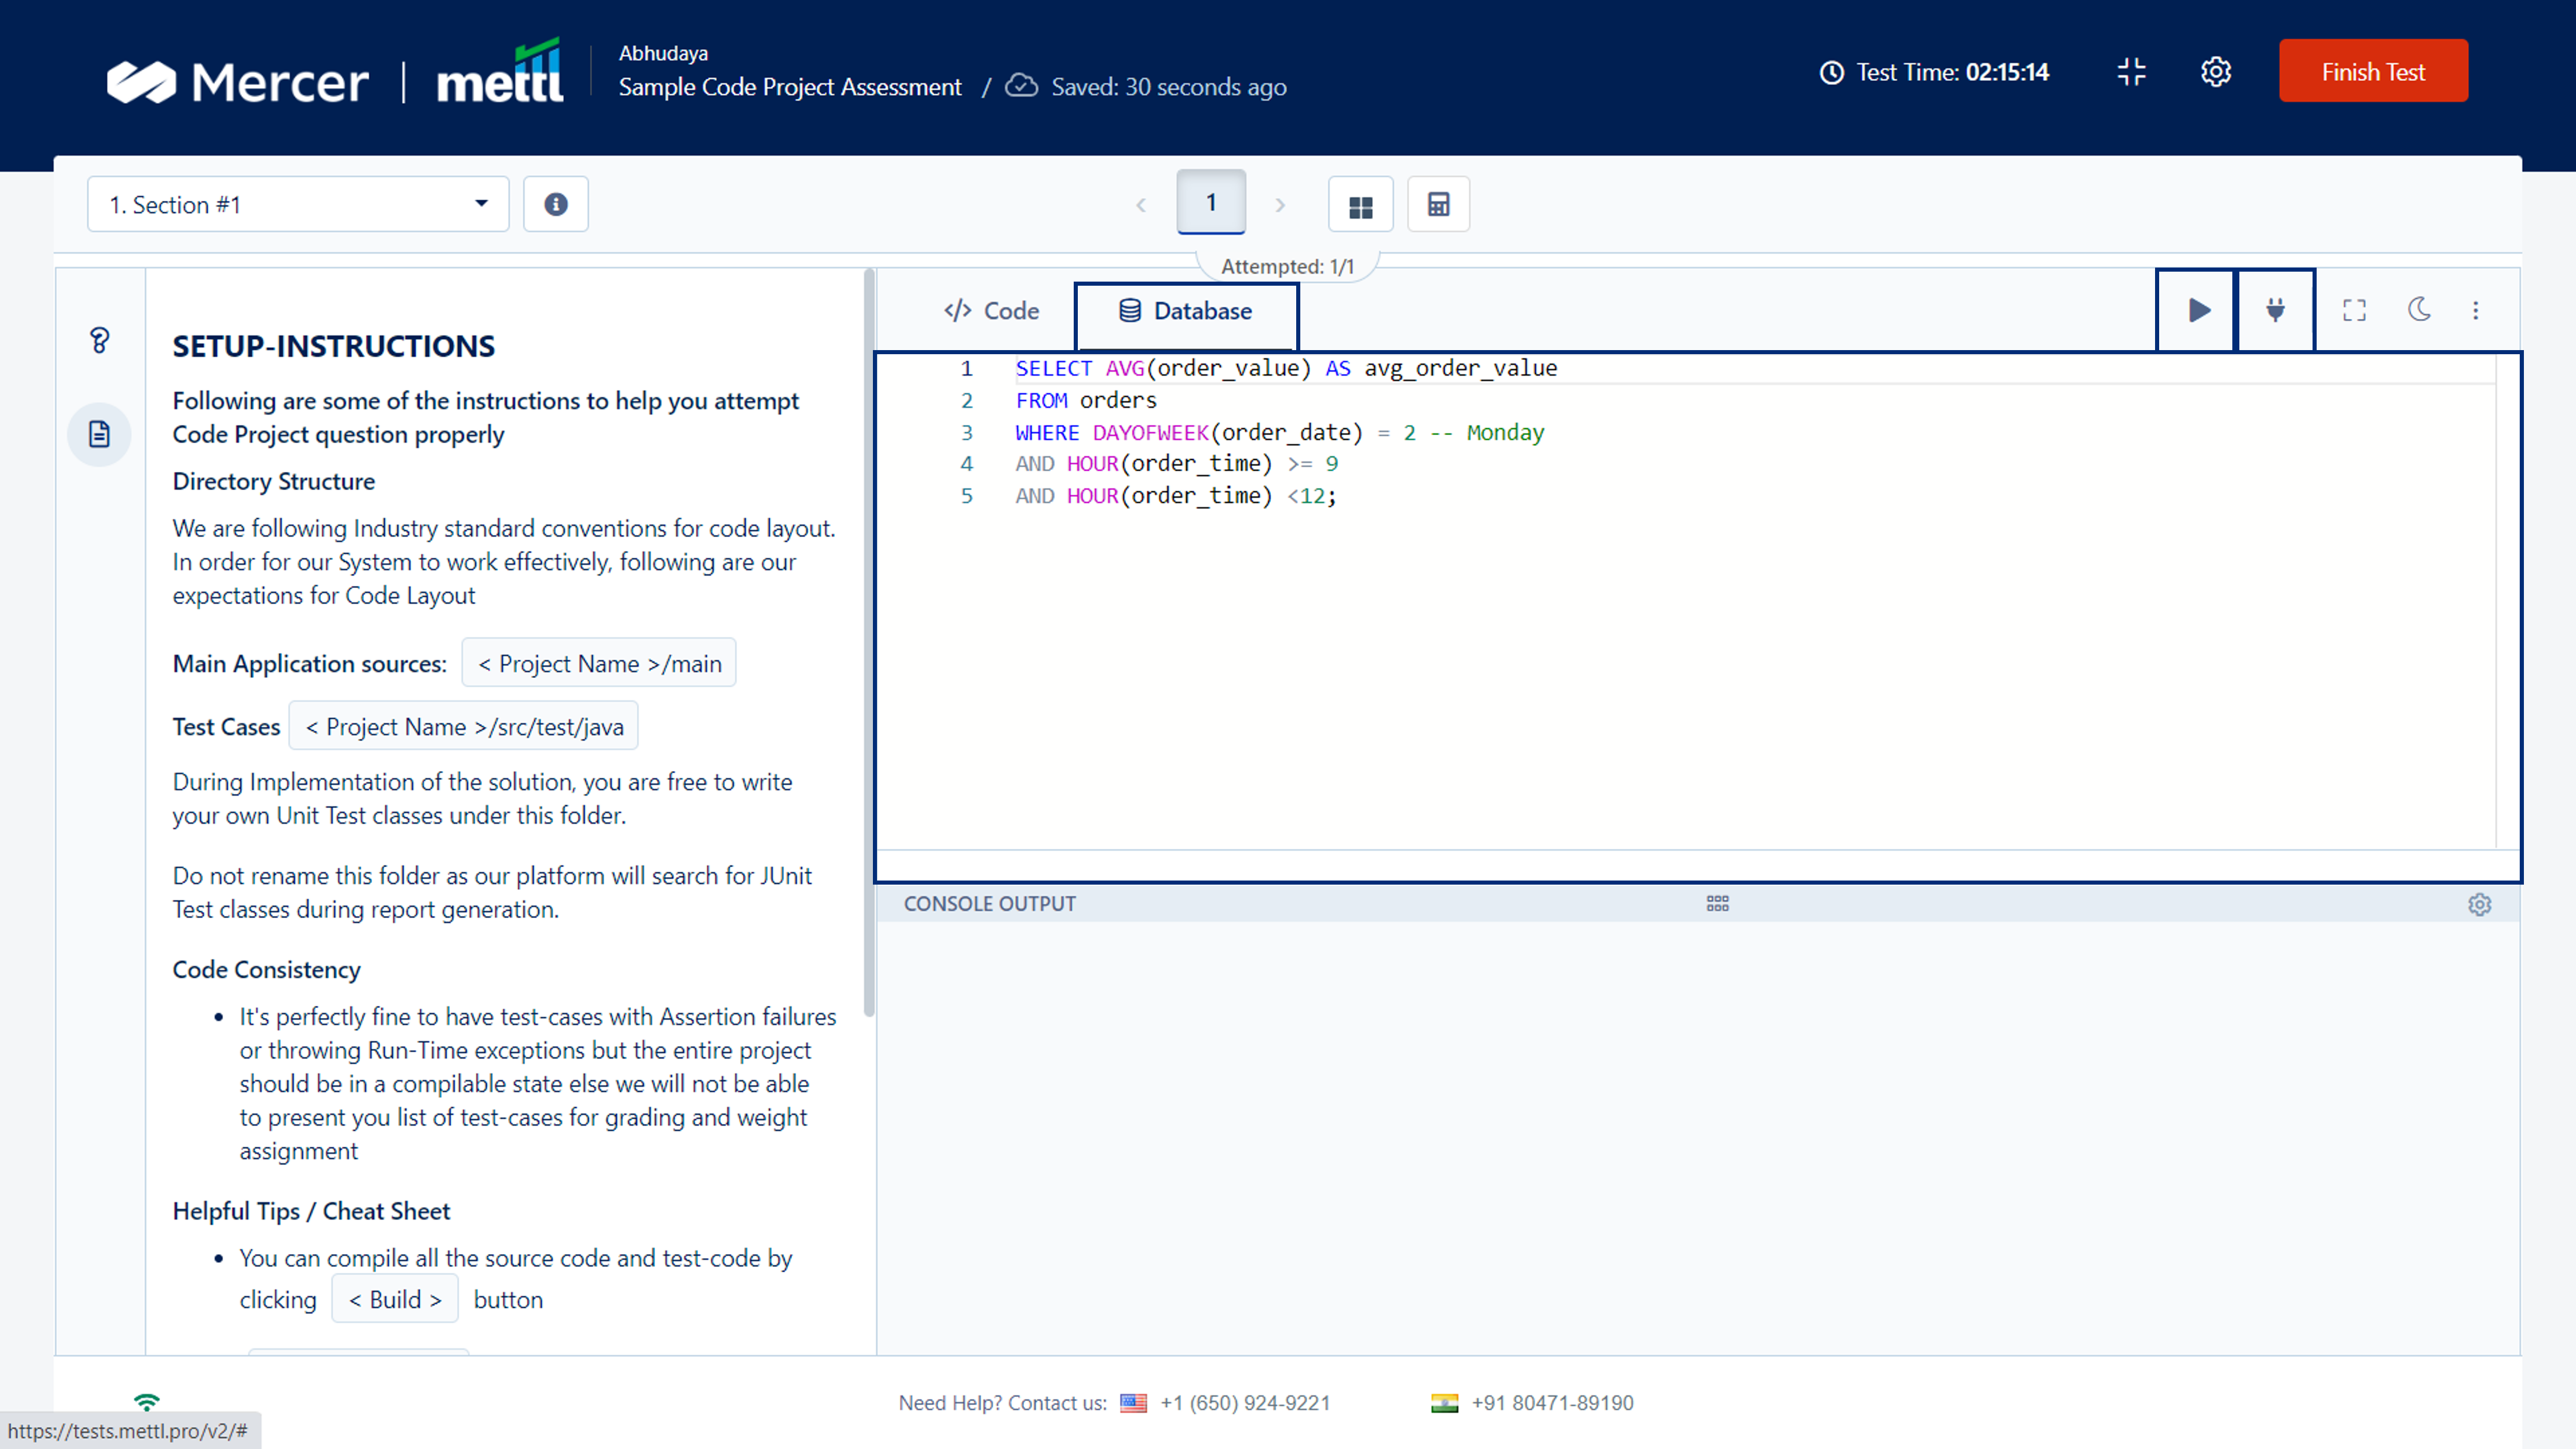This screenshot has width=2576, height=1449.
Task: Open the calculator tool
Action: [x=1438, y=205]
